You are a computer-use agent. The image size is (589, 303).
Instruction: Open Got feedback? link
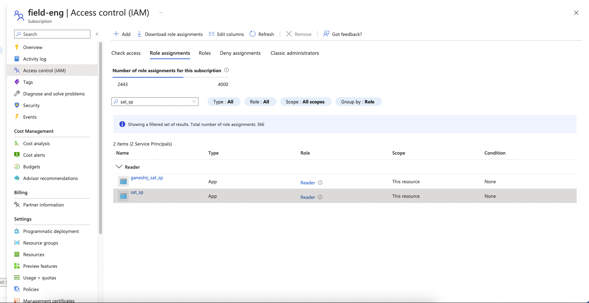coord(343,34)
